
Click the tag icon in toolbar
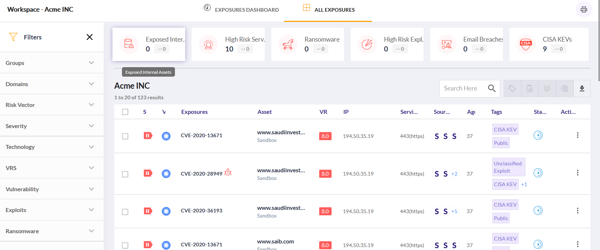[x=512, y=89]
